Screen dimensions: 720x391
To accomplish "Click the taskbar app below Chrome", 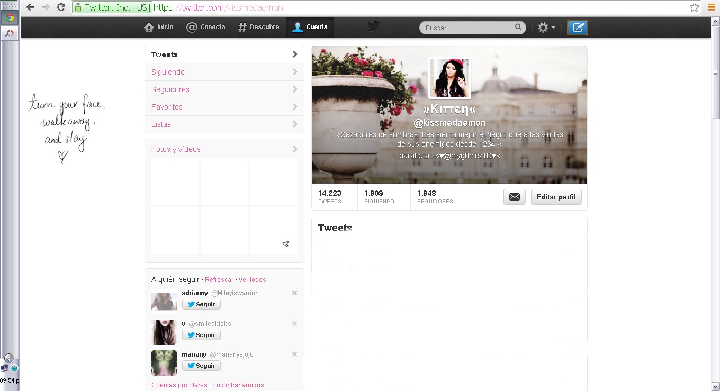I will [x=10, y=33].
